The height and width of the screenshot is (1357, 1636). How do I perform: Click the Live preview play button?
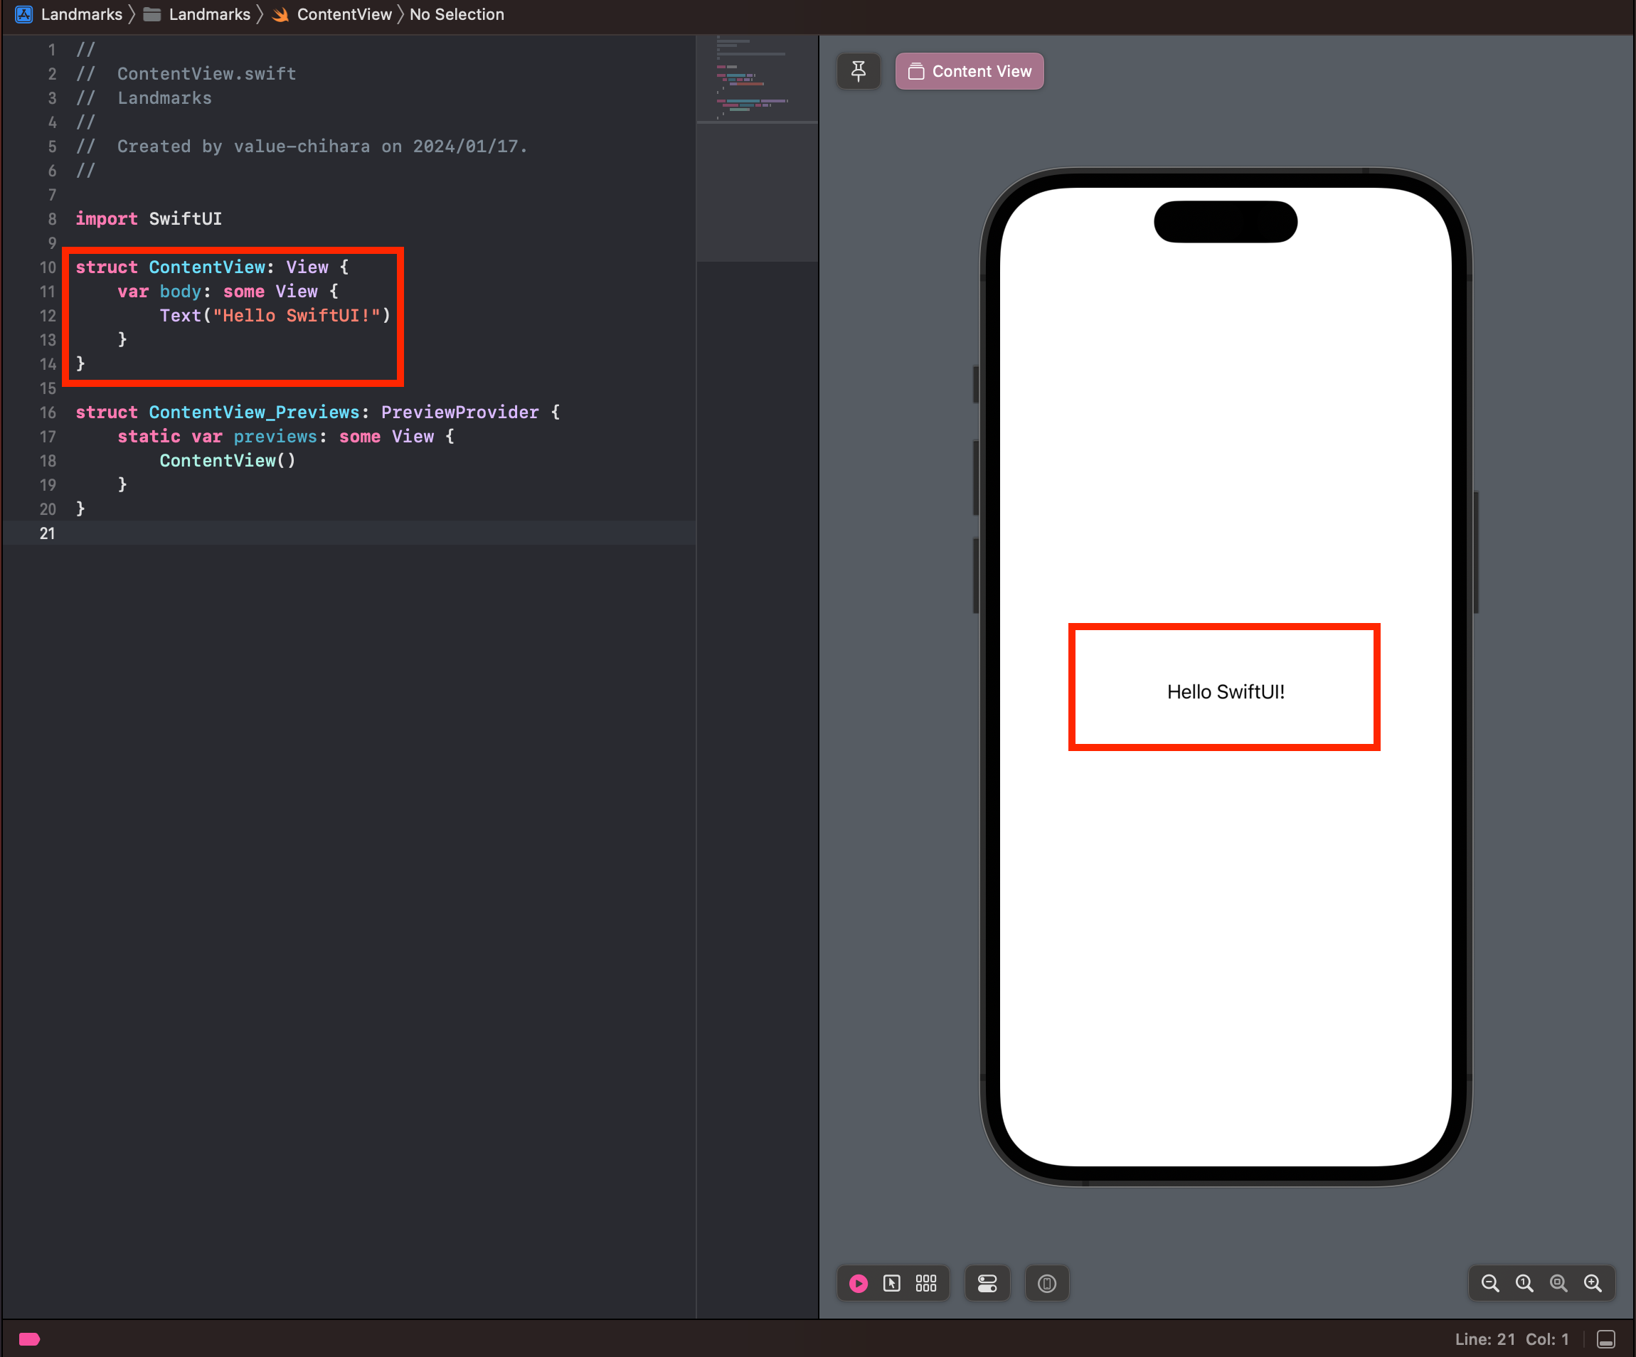click(x=858, y=1283)
